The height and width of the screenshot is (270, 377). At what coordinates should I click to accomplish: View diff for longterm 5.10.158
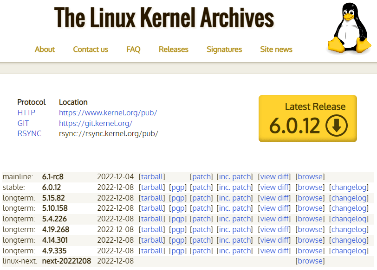[x=274, y=208]
